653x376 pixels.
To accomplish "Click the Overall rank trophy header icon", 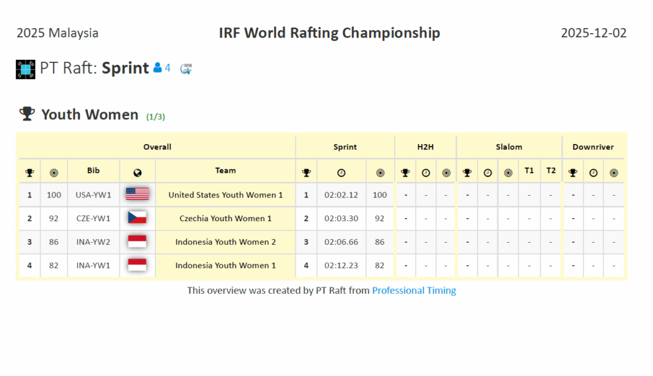I will tap(29, 172).
